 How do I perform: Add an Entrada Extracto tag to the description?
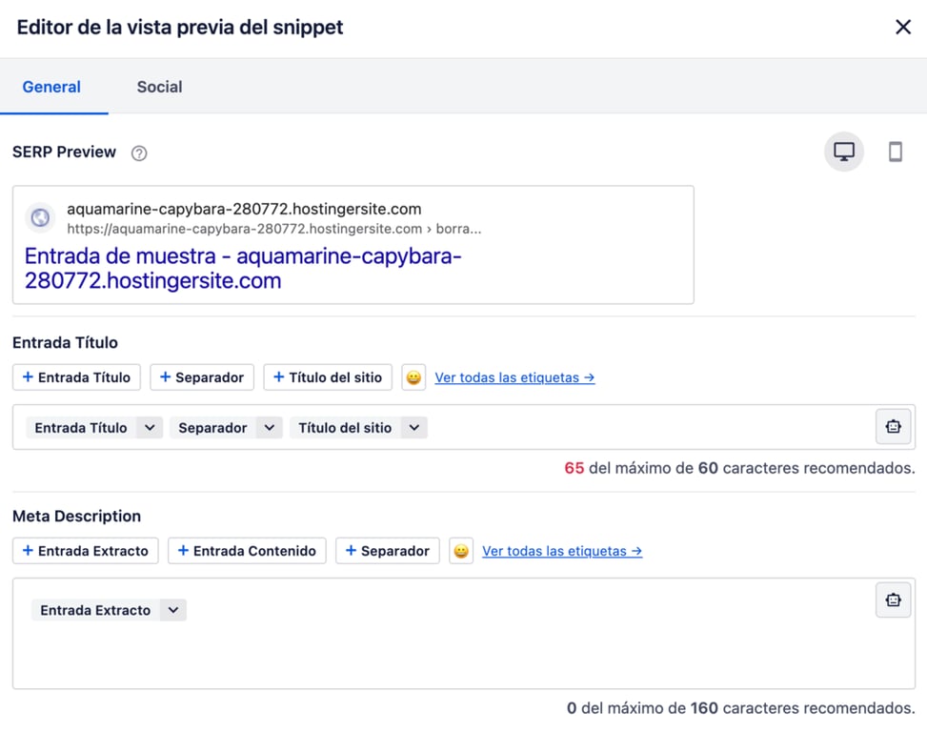pos(85,551)
